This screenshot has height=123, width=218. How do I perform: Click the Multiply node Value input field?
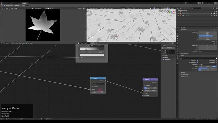click(x=98, y=92)
